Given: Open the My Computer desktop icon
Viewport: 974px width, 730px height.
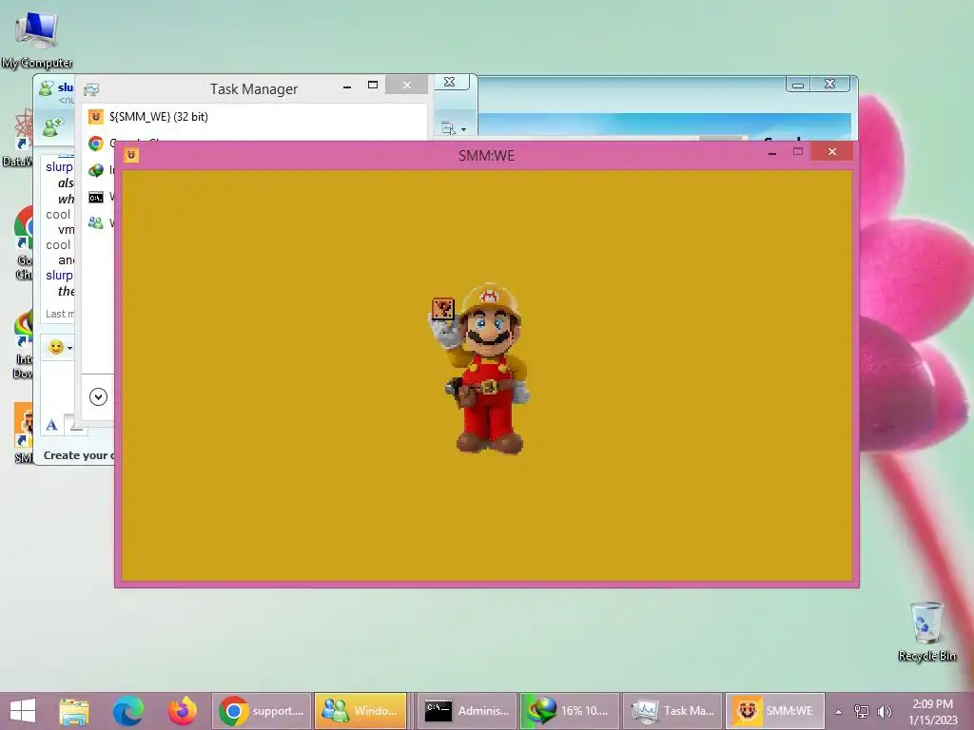Looking at the screenshot, I should coord(36,40).
